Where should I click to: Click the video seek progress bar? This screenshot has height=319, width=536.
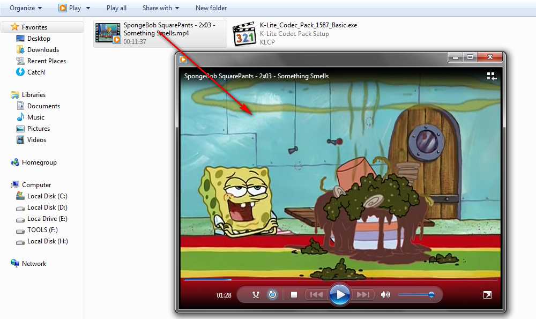(x=341, y=279)
